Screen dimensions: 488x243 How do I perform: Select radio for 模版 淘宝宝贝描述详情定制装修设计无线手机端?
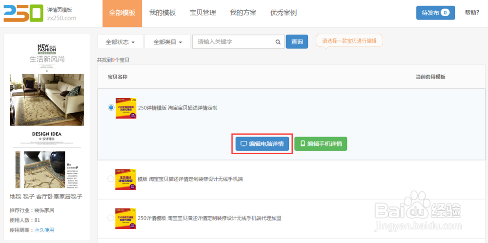(110, 179)
